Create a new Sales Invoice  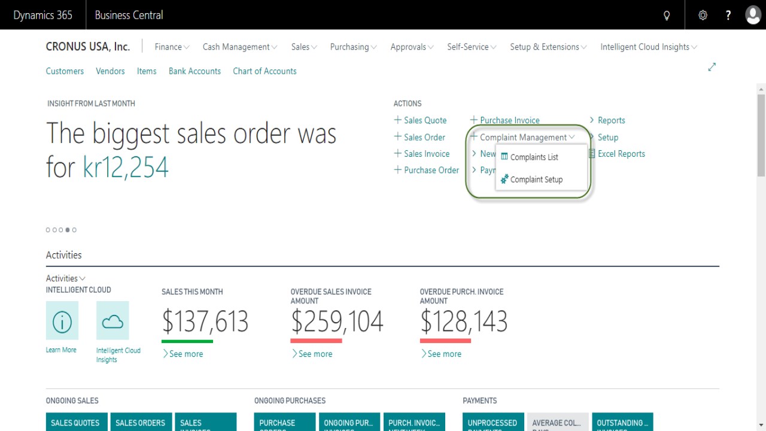[x=427, y=154]
